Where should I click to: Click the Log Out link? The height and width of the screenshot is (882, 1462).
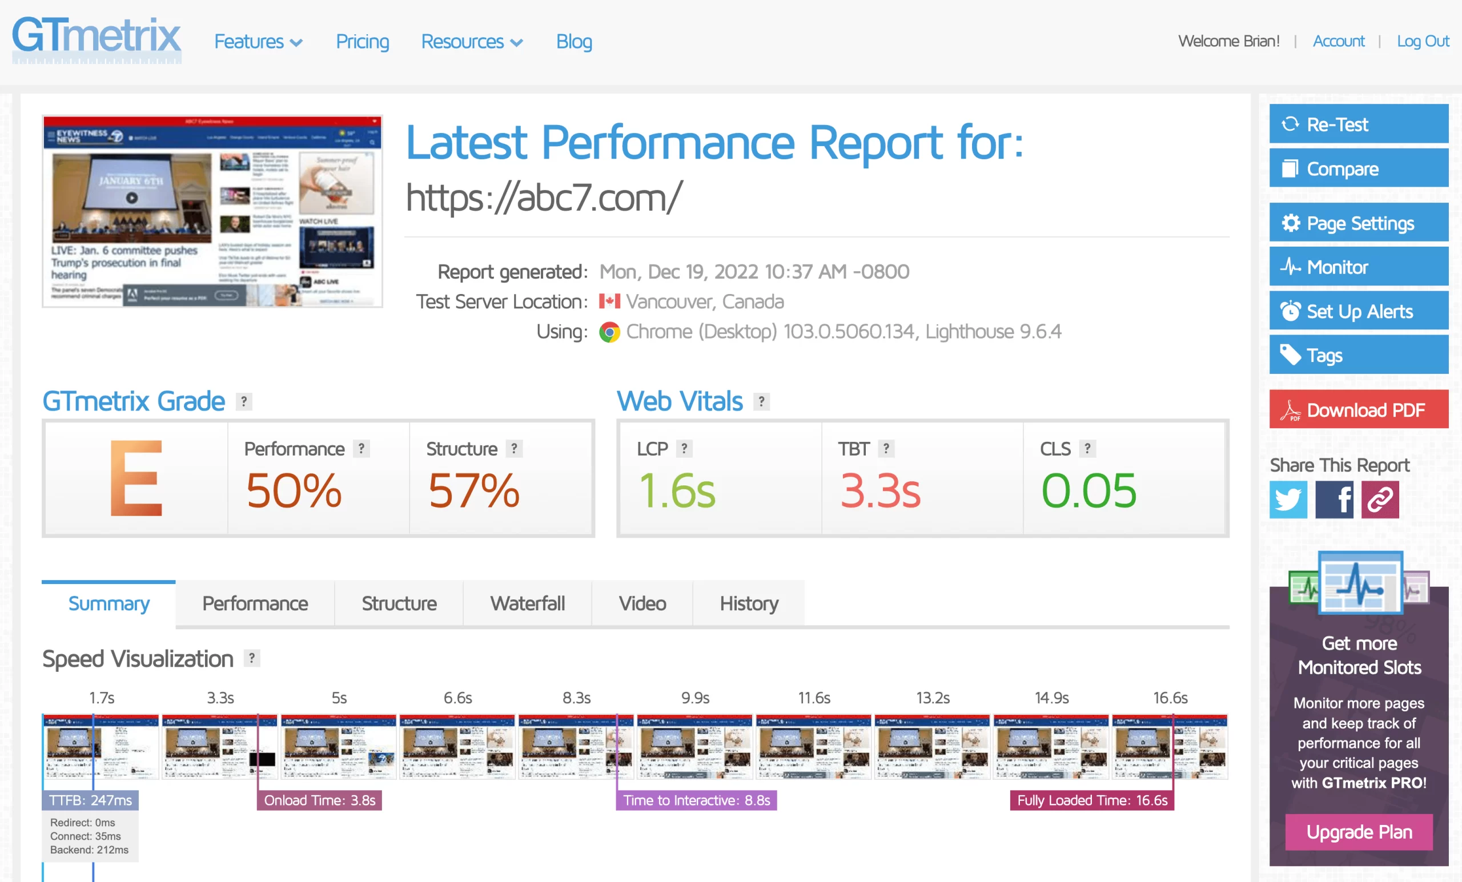[1422, 41]
